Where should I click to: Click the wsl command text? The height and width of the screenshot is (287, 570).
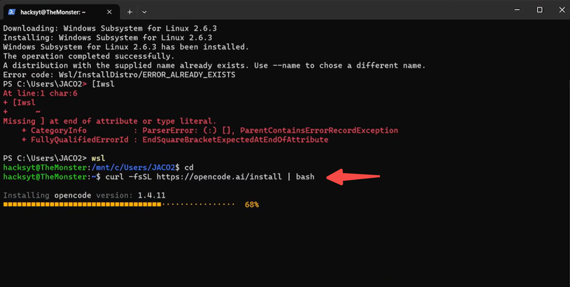(x=98, y=158)
